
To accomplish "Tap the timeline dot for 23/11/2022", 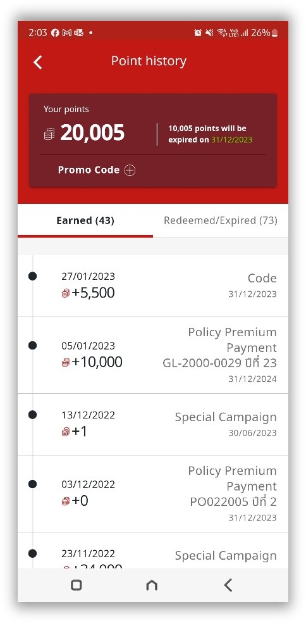I will point(32,553).
